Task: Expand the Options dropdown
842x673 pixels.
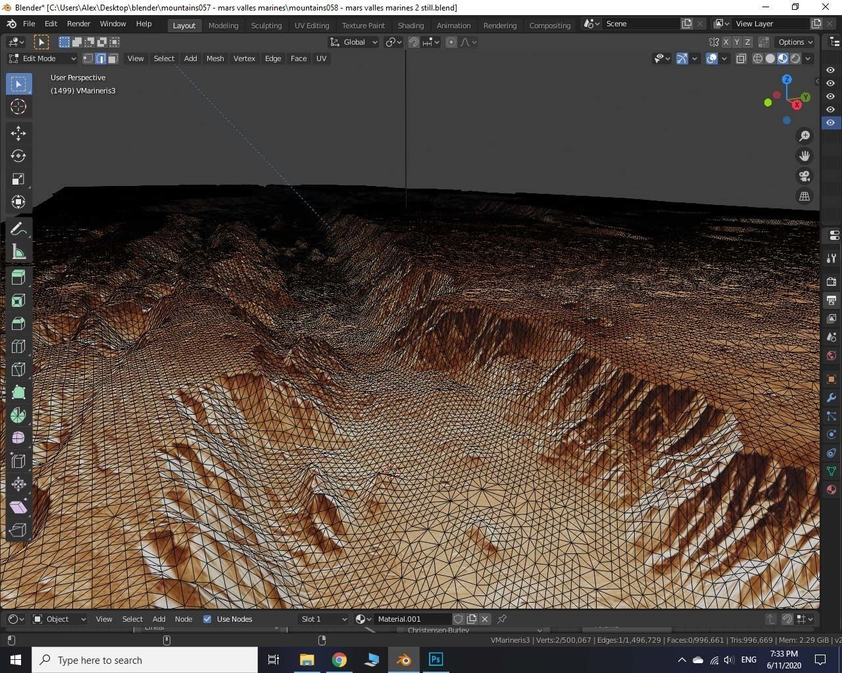Action: click(795, 42)
